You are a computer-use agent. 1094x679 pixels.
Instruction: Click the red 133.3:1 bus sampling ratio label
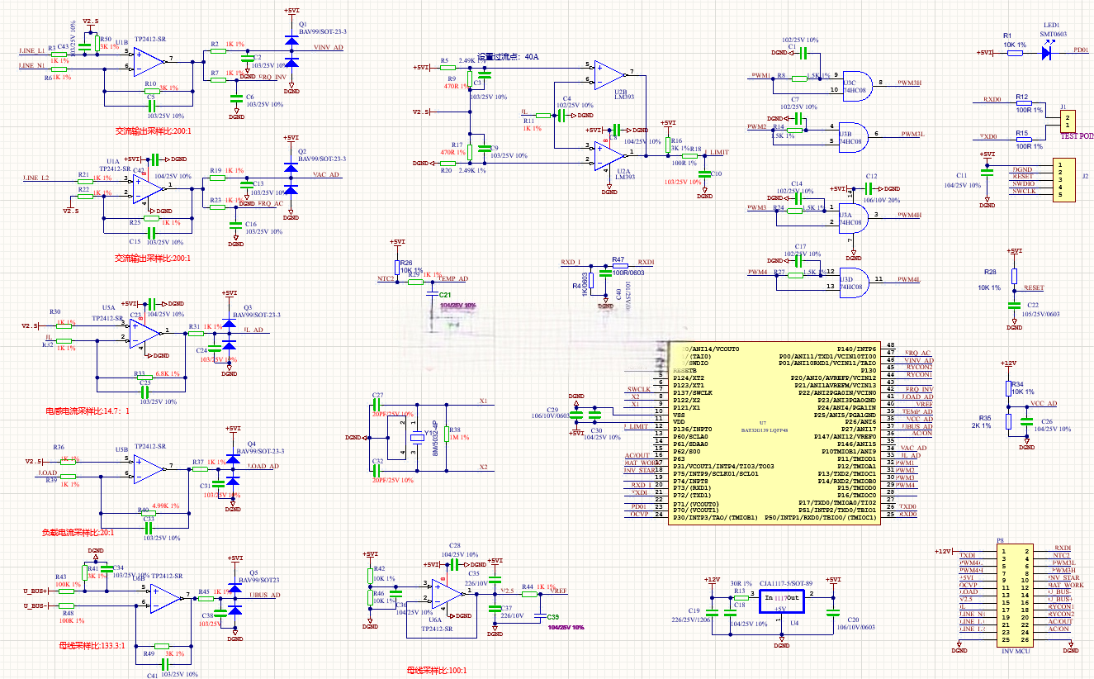point(92,646)
